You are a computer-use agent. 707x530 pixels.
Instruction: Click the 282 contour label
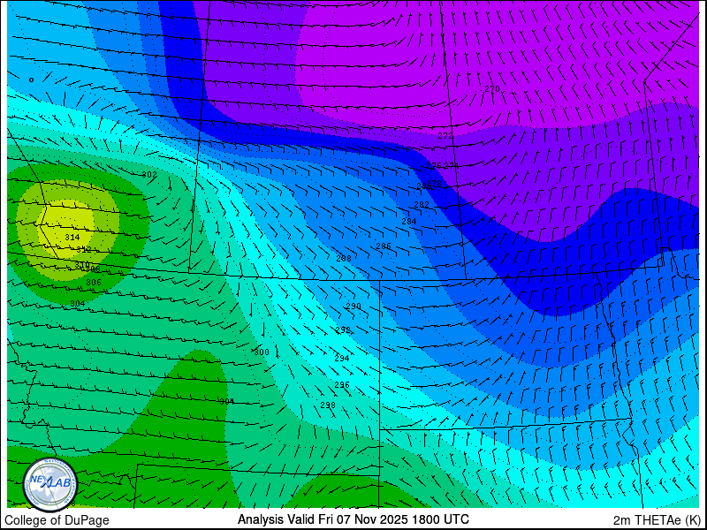click(x=422, y=205)
